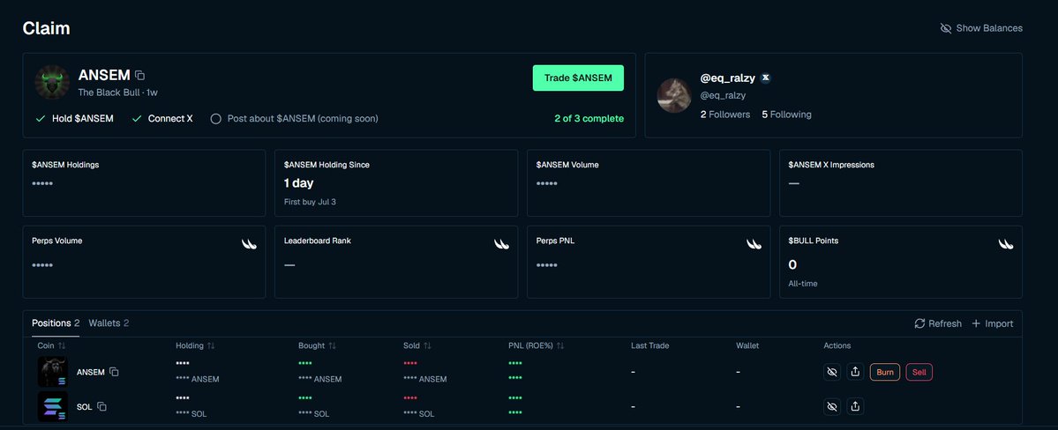This screenshot has width=1058, height=430.
Task: Click the Hold $ANSEM checkmark
Action: point(41,119)
